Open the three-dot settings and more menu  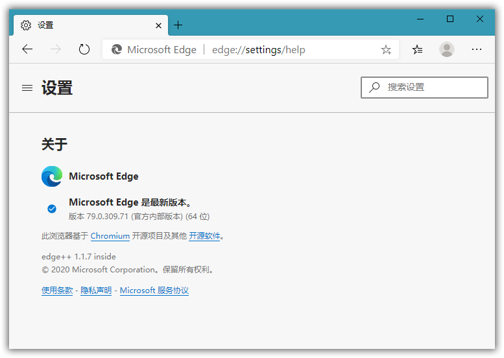[x=477, y=49]
